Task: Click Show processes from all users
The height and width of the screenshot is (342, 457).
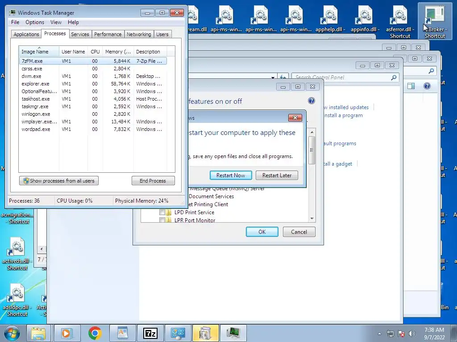Action: pyautogui.click(x=59, y=181)
